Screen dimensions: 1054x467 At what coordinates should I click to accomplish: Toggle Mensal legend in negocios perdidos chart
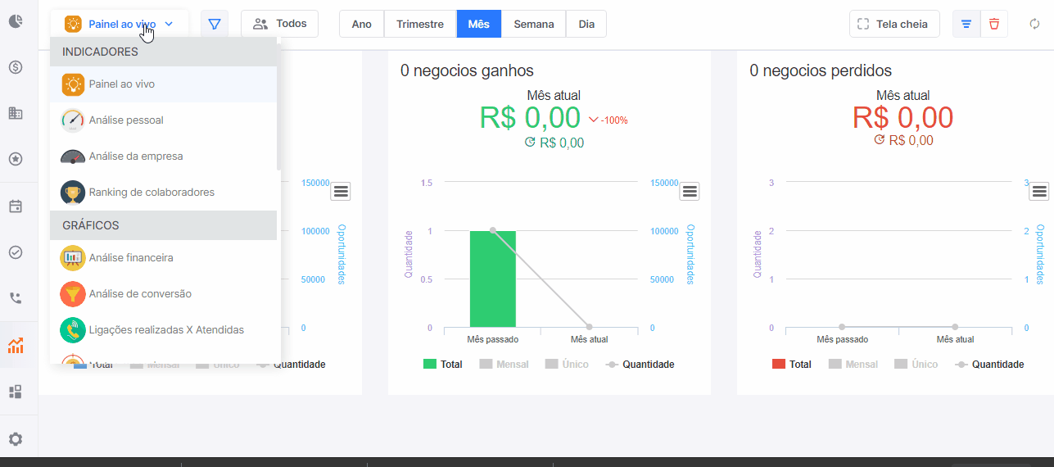point(853,365)
